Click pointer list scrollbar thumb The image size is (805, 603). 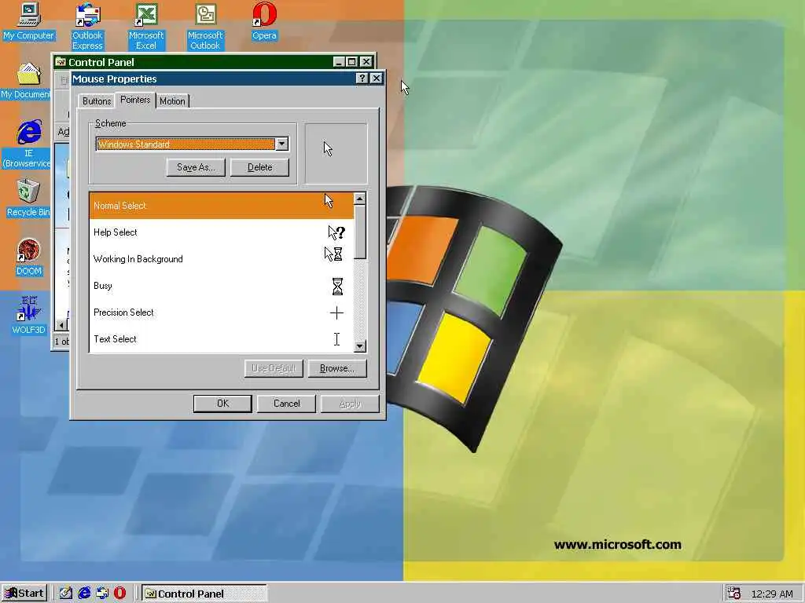pyautogui.click(x=360, y=232)
